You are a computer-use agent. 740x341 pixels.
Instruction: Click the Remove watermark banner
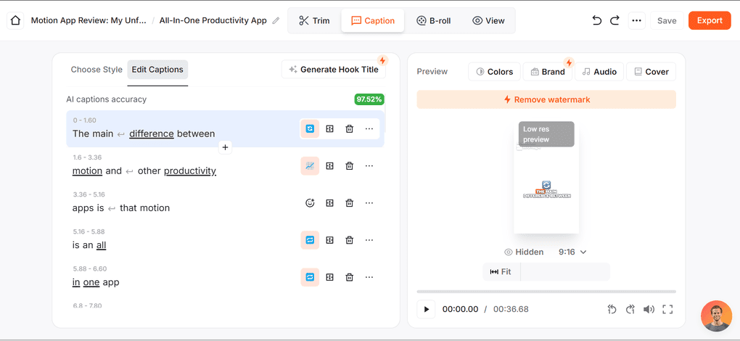546,99
